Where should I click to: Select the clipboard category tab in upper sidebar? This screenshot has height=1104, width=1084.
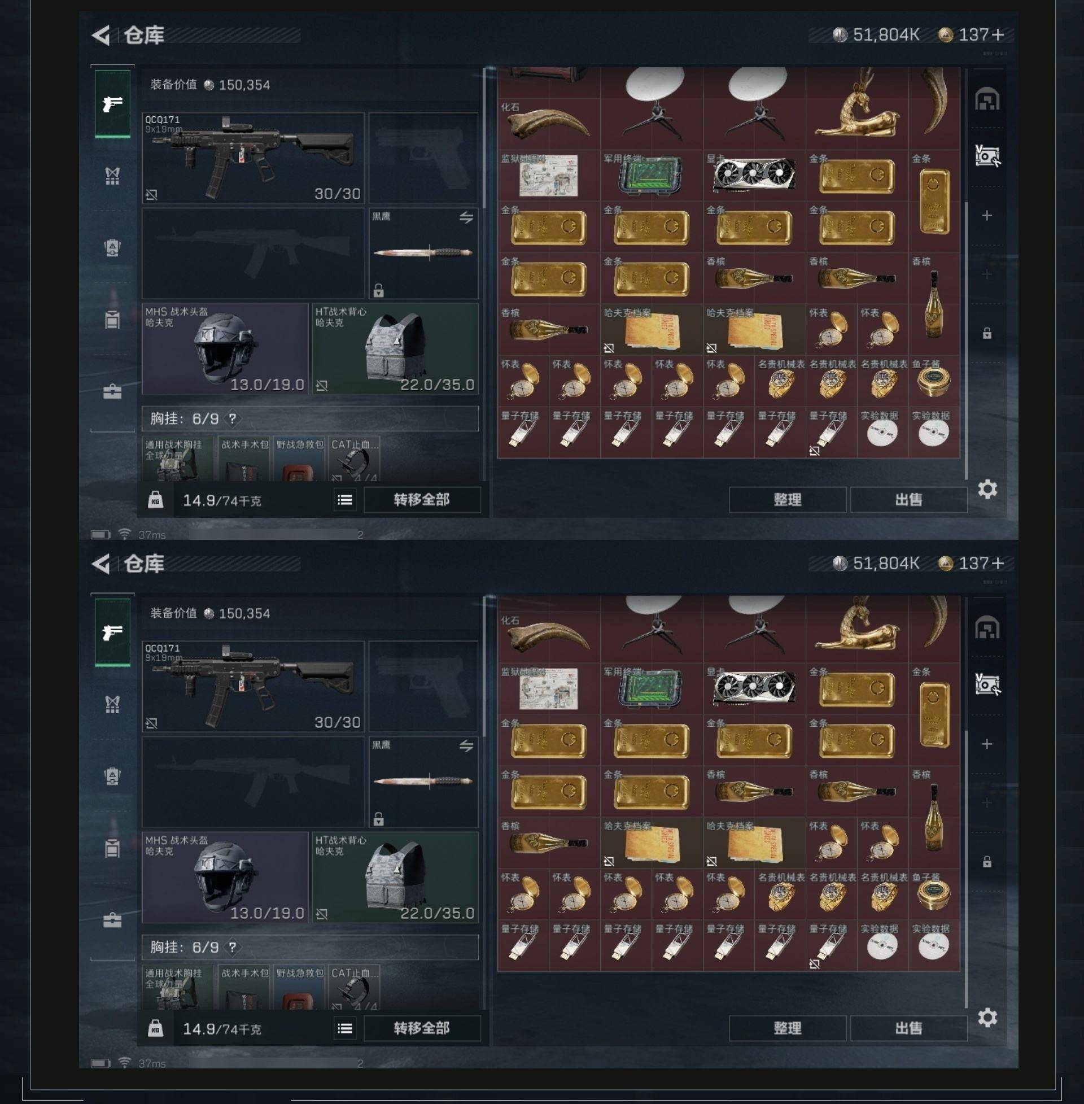(x=112, y=320)
